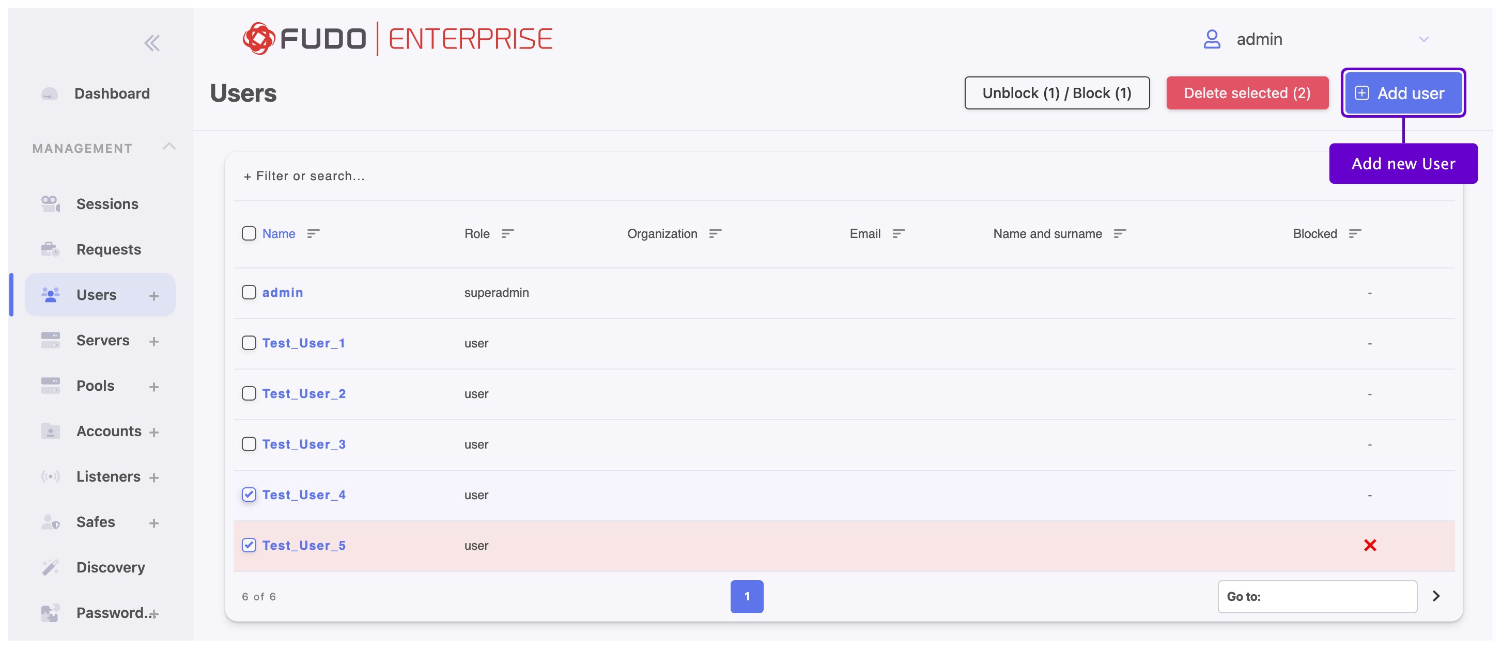Viewport: 1501px width, 653px height.
Task: Click the admin user profile icon
Action: point(1213,39)
